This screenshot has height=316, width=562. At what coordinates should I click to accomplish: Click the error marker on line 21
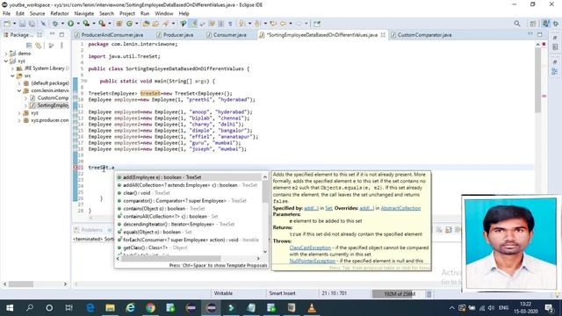click(x=76, y=168)
